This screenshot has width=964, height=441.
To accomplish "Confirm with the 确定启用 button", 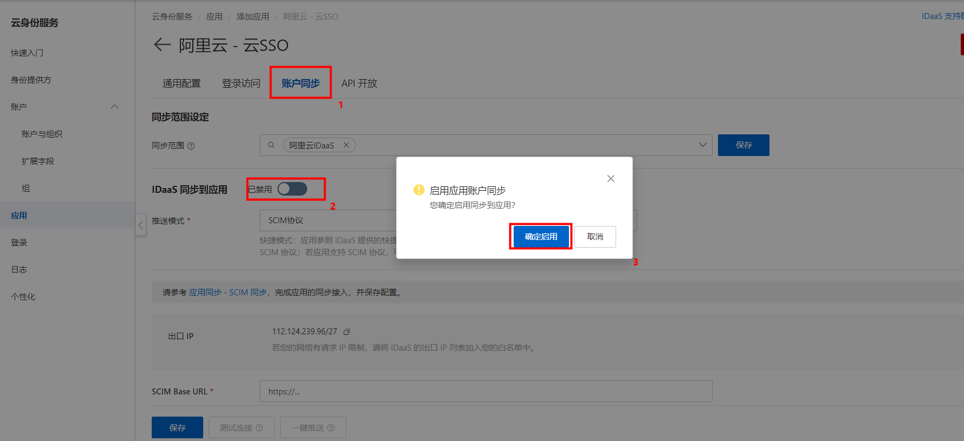I will [541, 237].
